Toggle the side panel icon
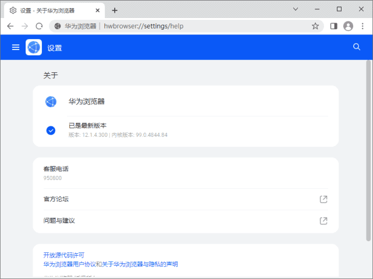Image resolution: width=373 pixels, height=279 pixels. (x=334, y=26)
